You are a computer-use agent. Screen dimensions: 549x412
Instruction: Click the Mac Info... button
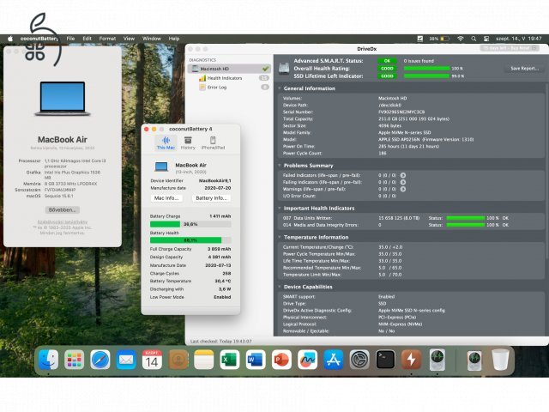pyautogui.click(x=166, y=198)
